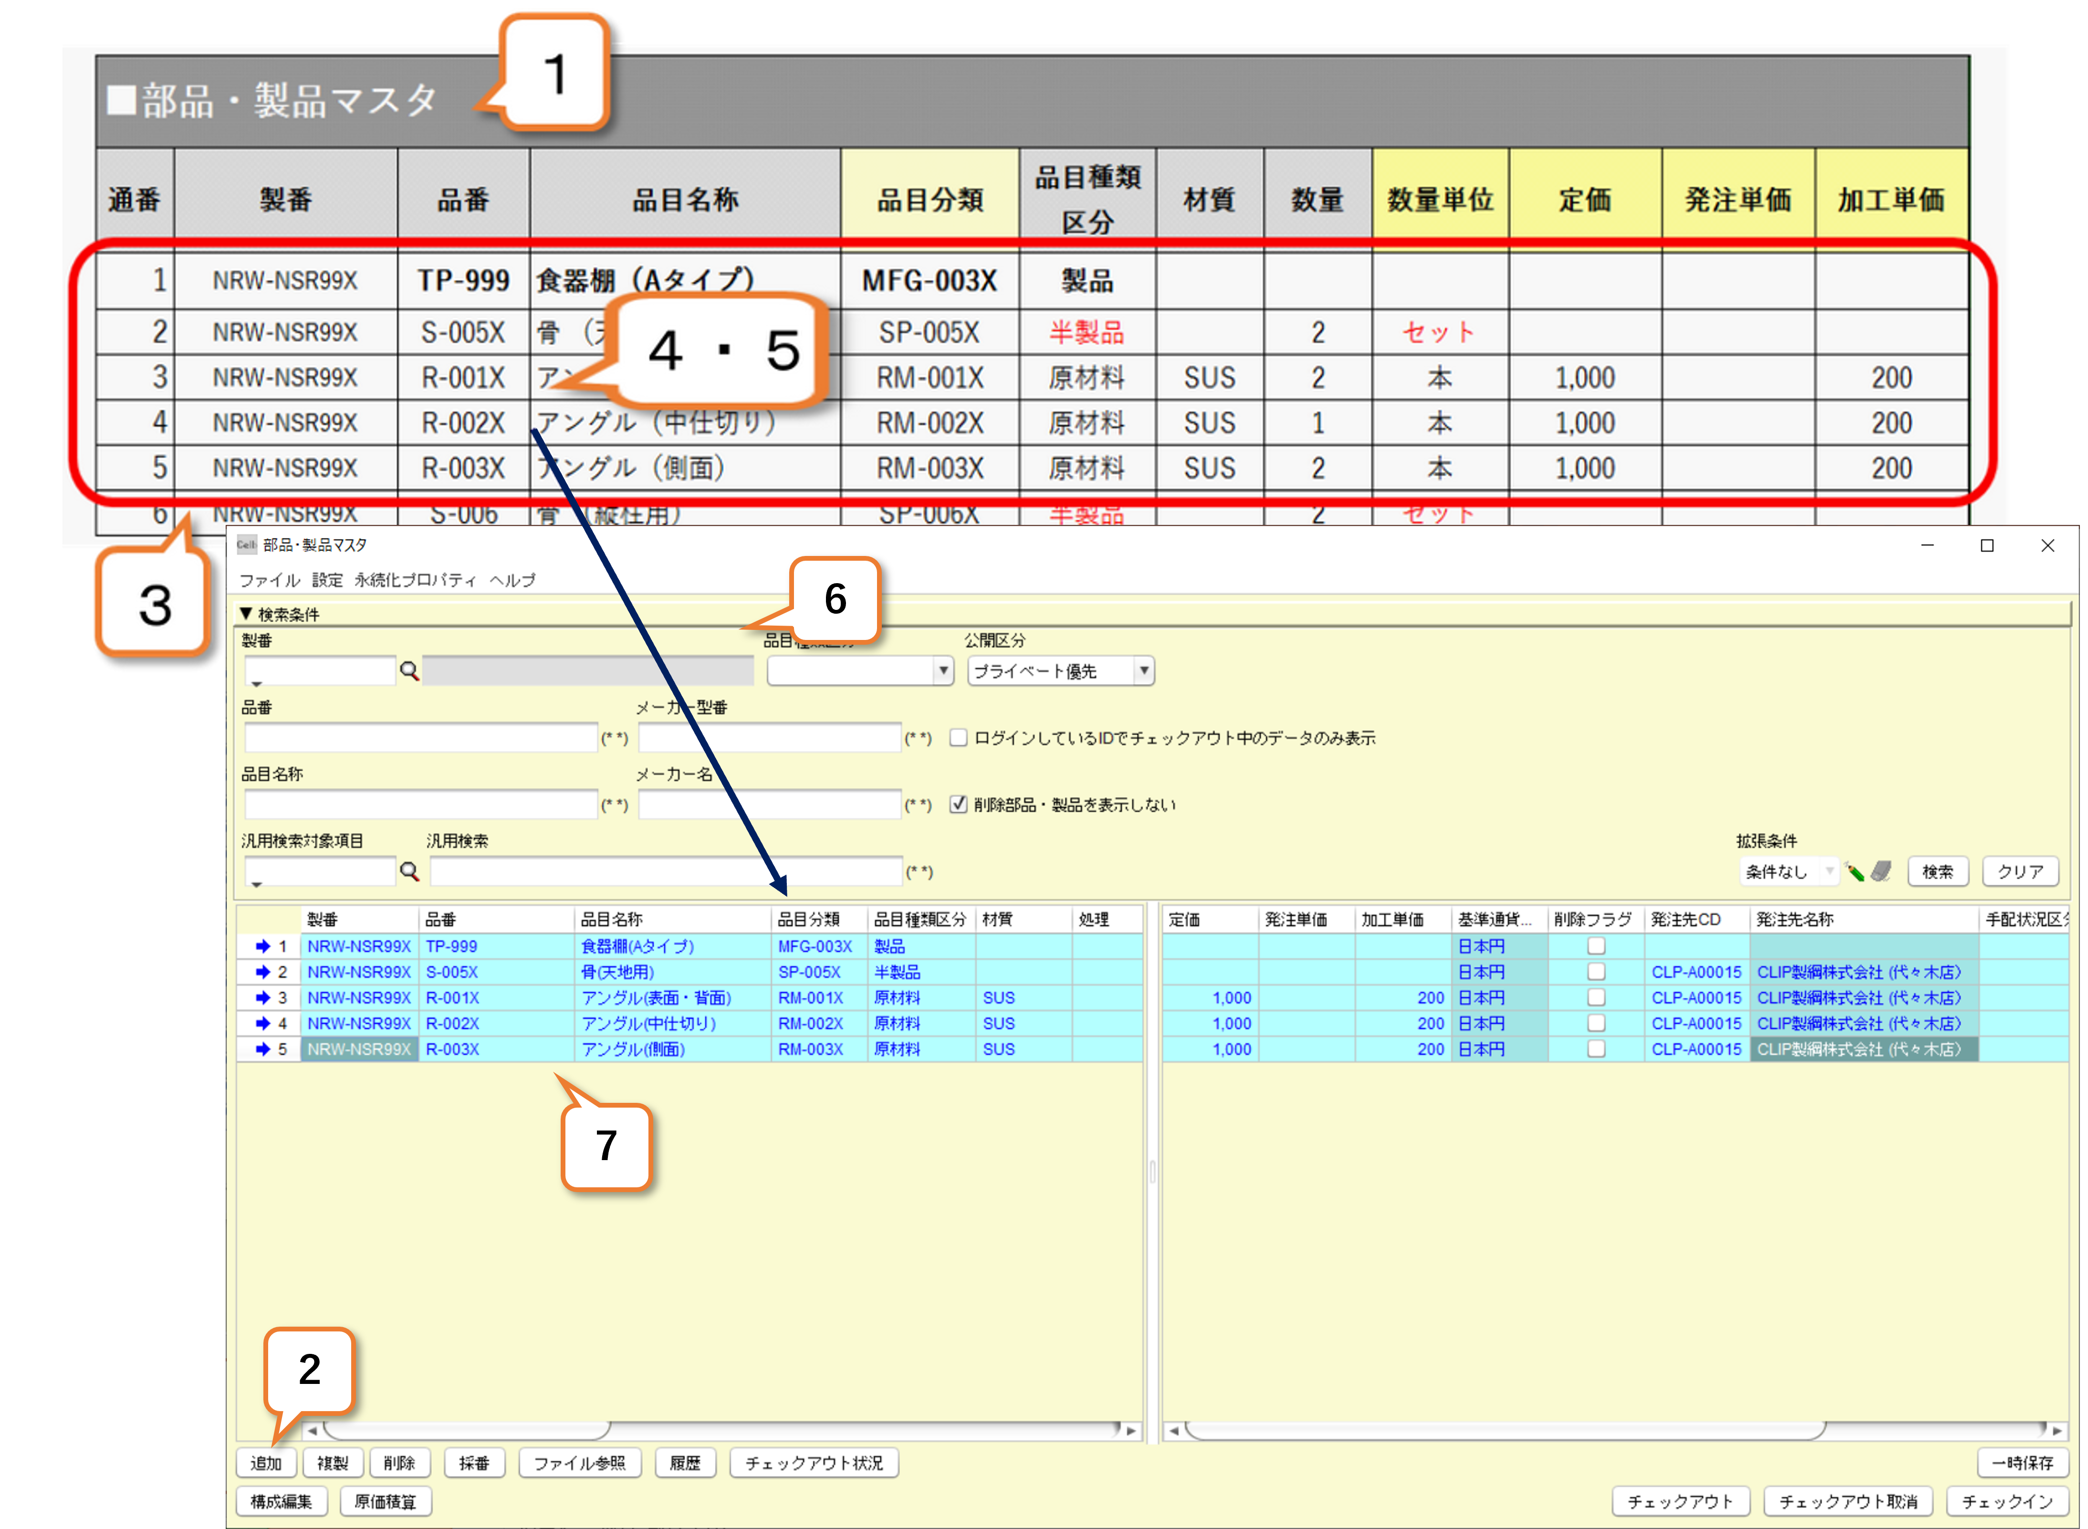Open 公開区分 dropdown (プライベート優先)
The image size is (2088, 1529).
[1061, 671]
